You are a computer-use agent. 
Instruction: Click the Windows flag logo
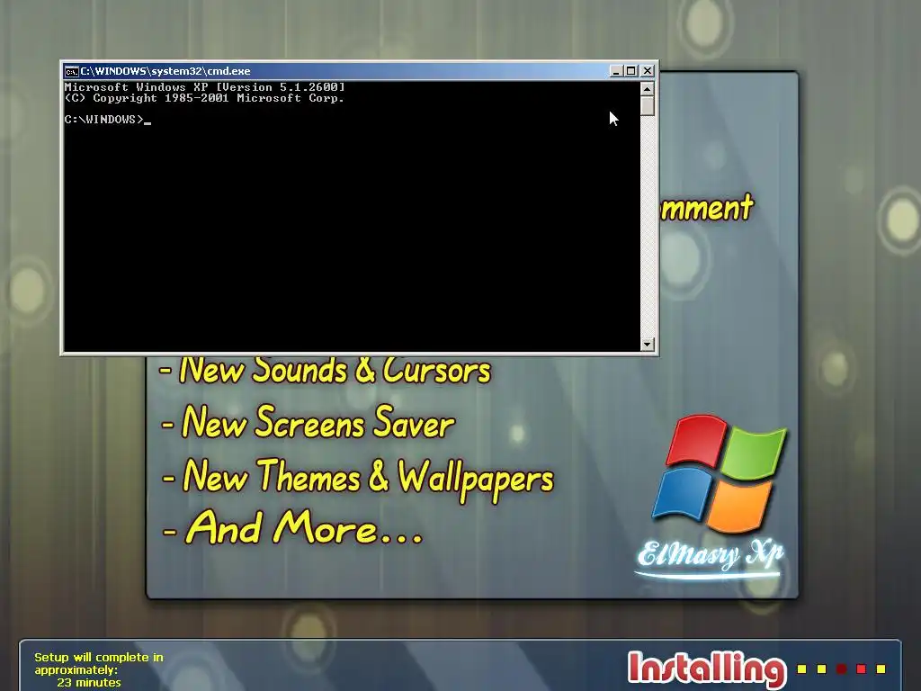point(720,473)
